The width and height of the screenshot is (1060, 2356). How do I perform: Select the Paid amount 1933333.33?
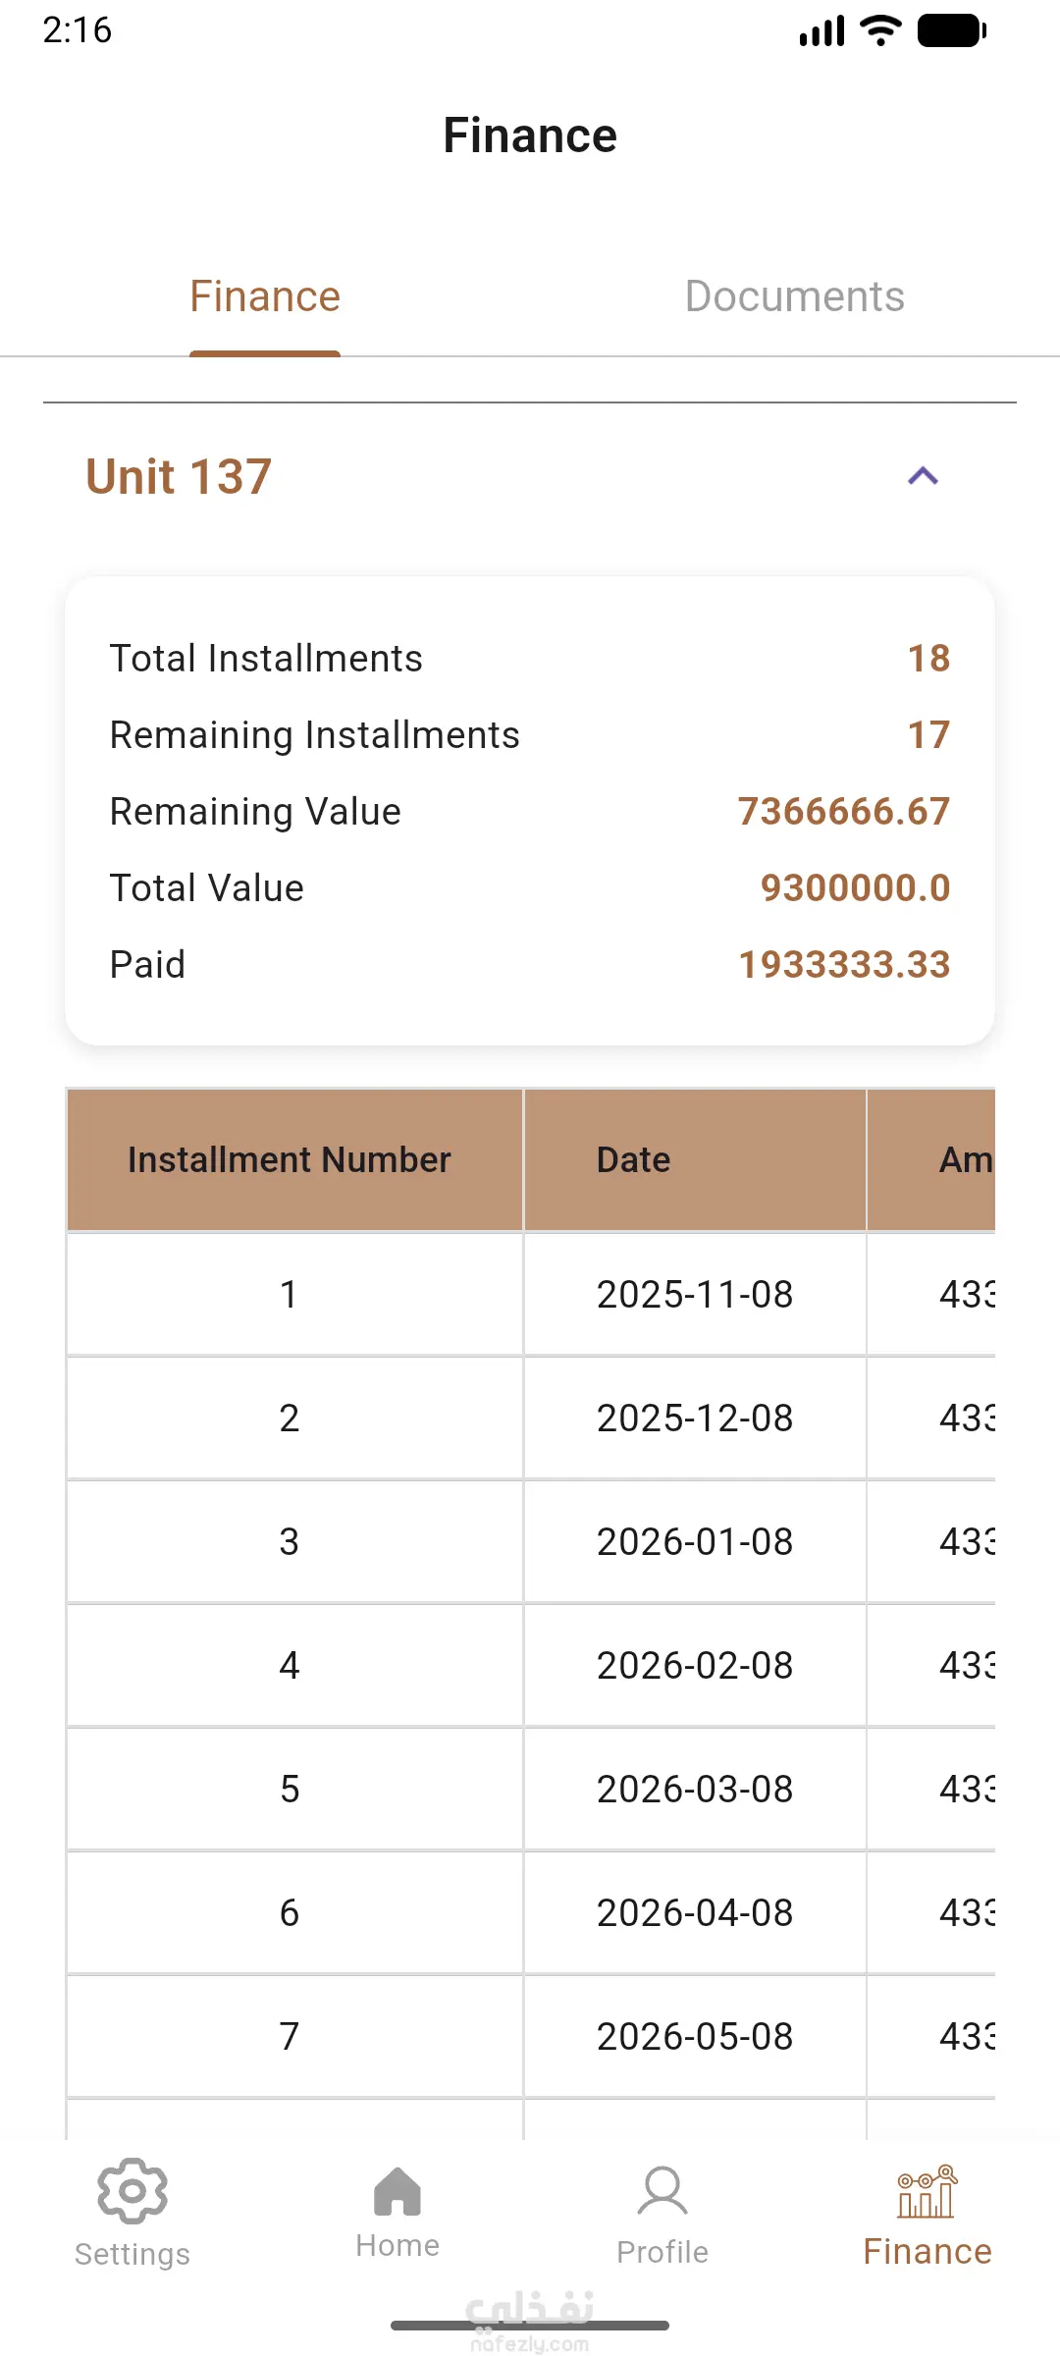[844, 965]
